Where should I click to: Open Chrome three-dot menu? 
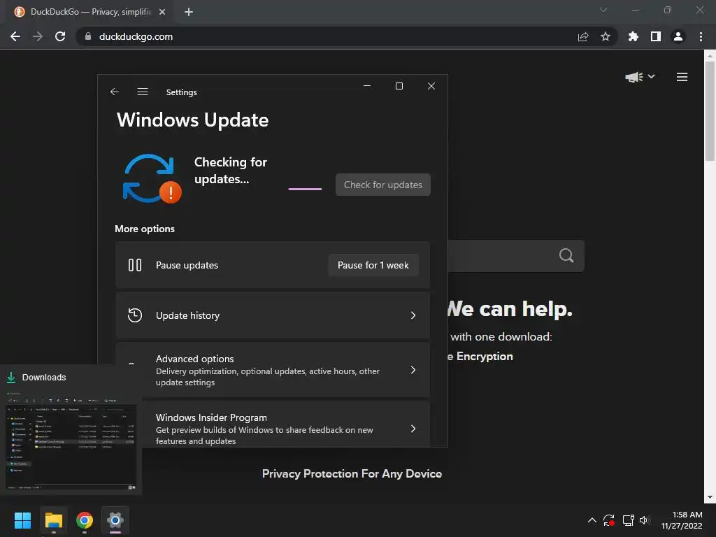pos(701,36)
